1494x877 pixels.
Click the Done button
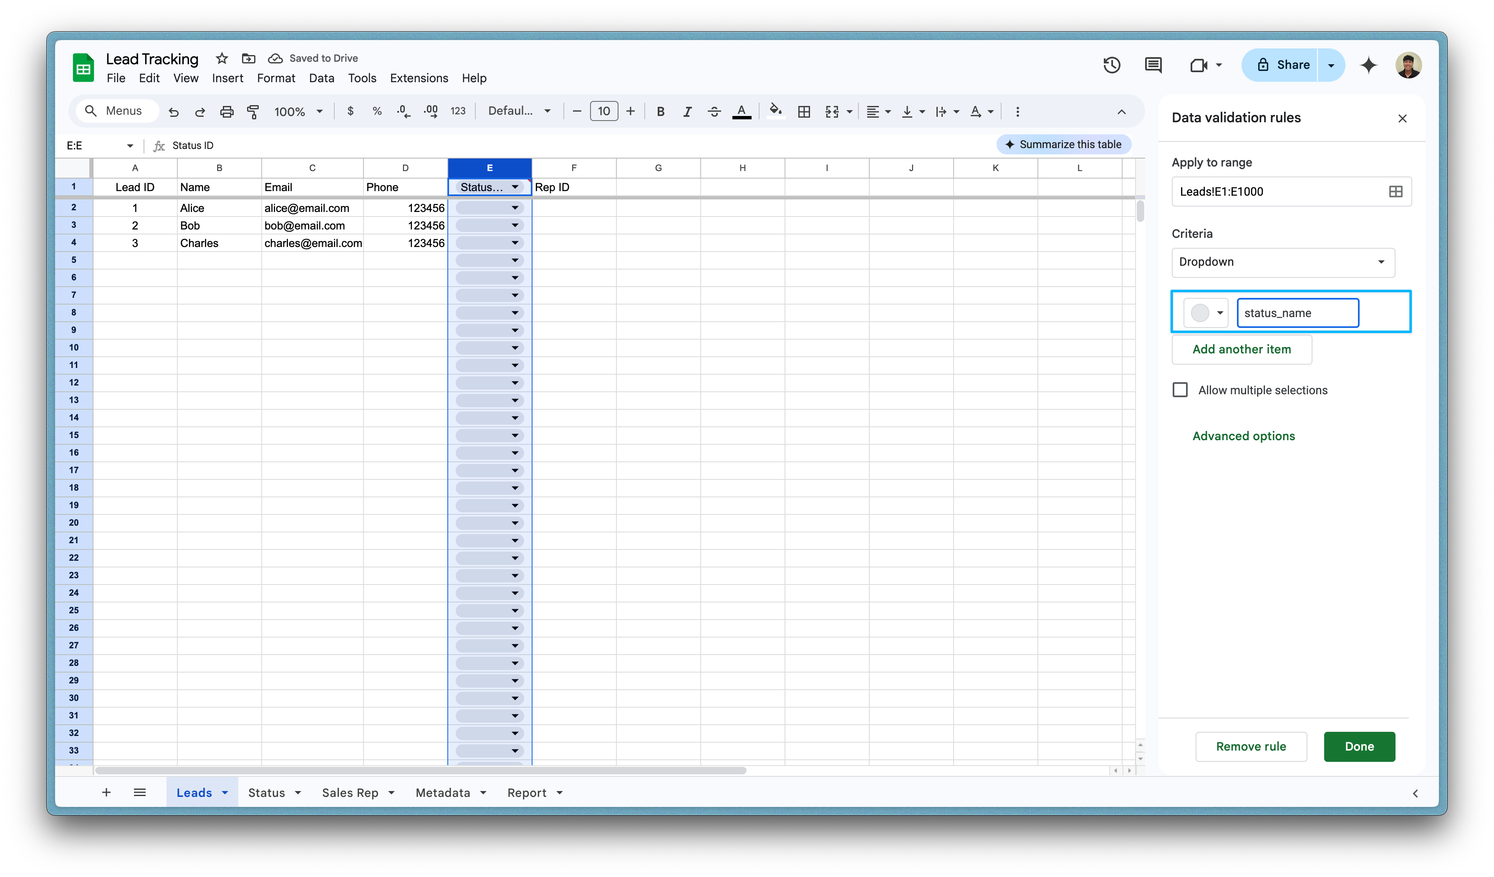click(x=1359, y=747)
